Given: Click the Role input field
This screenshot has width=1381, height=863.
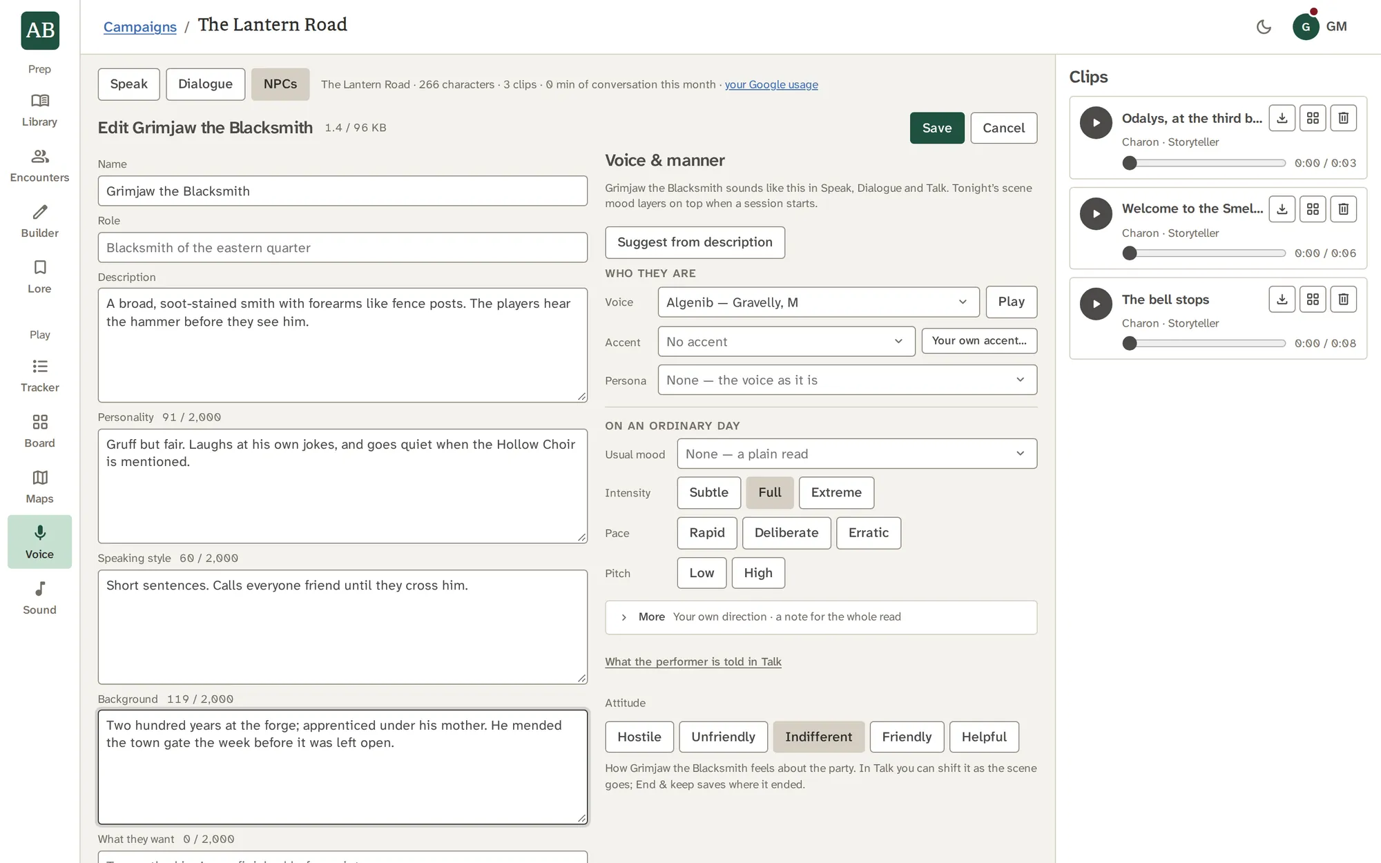Looking at the screenshot, I should [342, 248].
